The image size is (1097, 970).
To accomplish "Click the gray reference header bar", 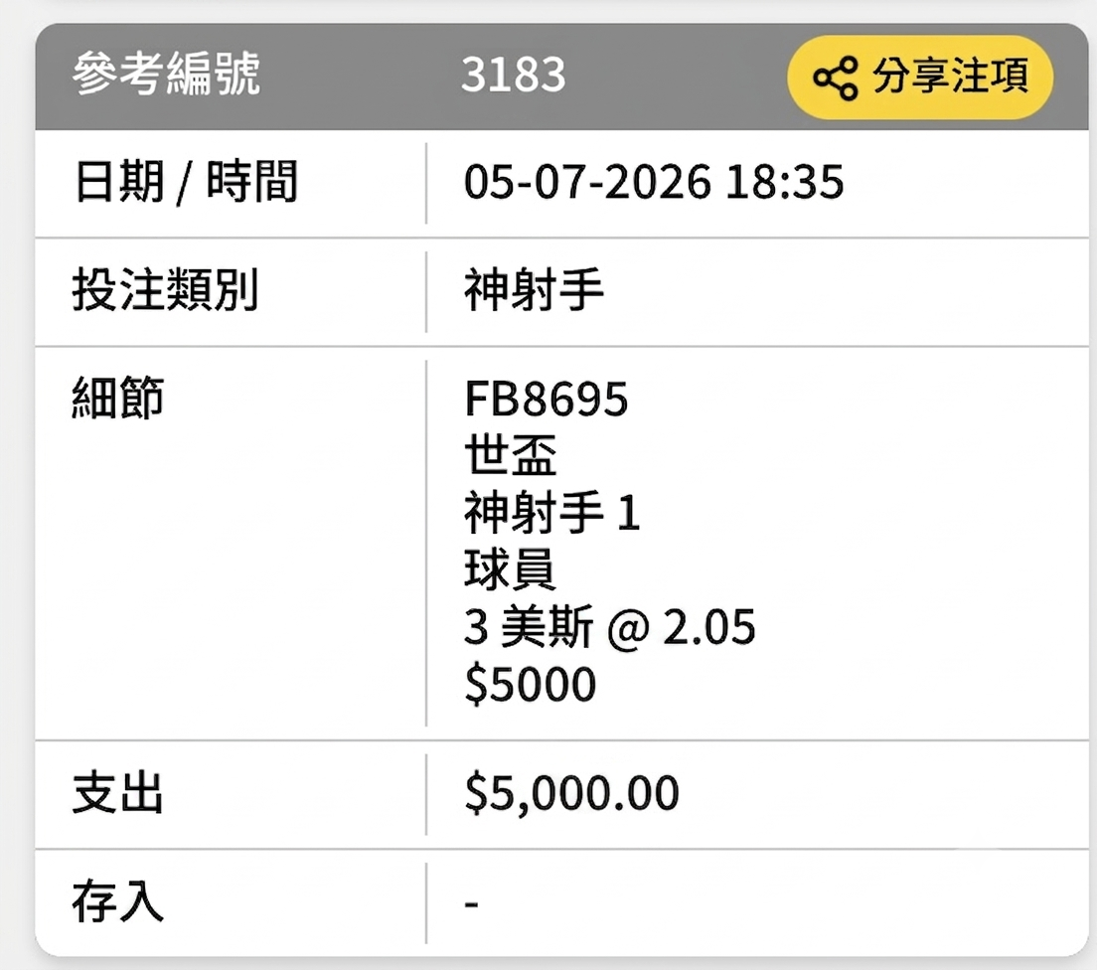I will click(x=561, y=77).
